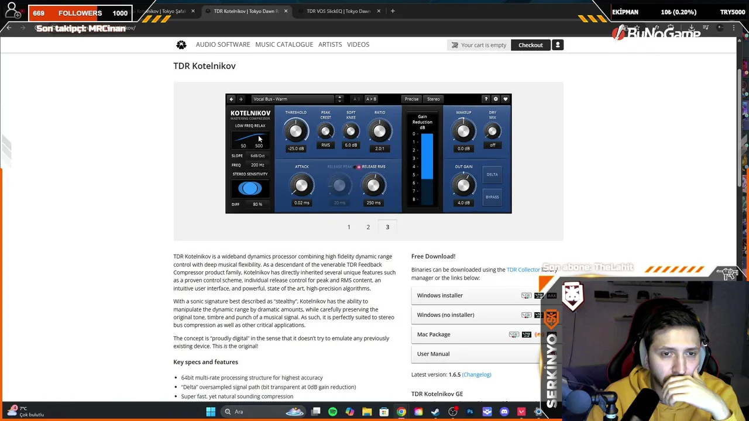Viewport: 749px width, 421px height.
Task: Open OBS Studio from the taskbar
Action: (453, 412)
